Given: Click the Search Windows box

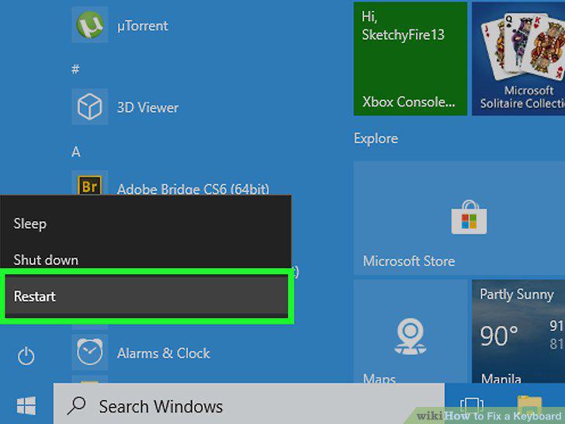Looking at the screenshot, I should [248, 404].
